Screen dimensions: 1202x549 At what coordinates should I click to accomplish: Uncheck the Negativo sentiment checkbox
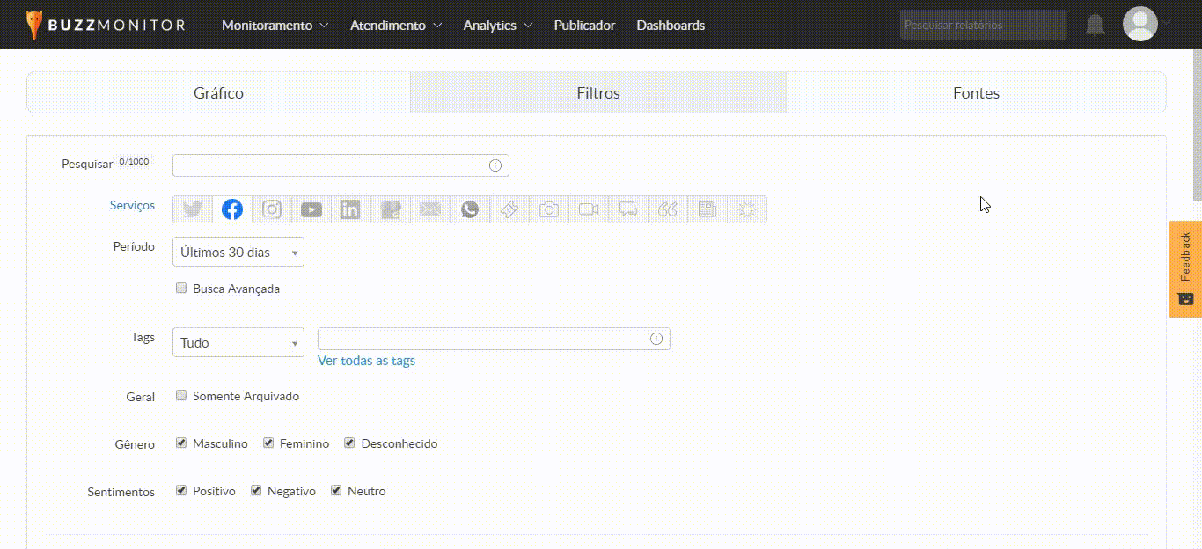pos(256,491)
